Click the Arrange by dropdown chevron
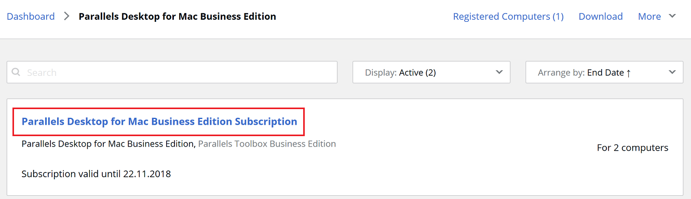The height and width of the screenshot is (199, 691). click(x=672, y=72)
